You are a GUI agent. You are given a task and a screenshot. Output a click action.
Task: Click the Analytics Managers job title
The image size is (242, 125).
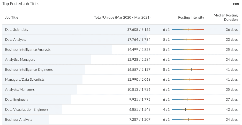[x=20, y=59]
